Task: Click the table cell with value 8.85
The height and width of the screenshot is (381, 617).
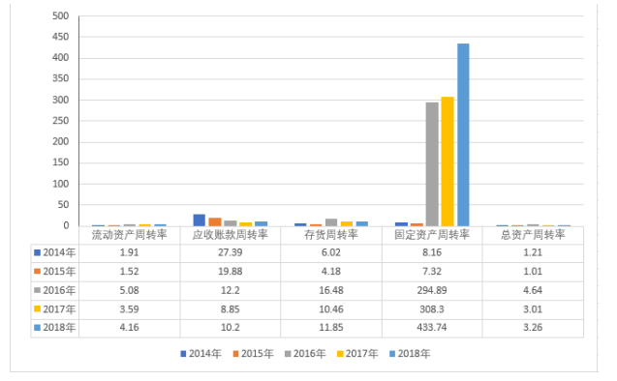Action: coord(231,309)
